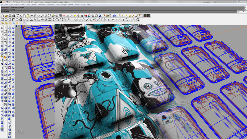The height and width of the screenshot is (139, 247).
Task: Click the Print icon in the toolbar
Action: click(x=14, y=16)
